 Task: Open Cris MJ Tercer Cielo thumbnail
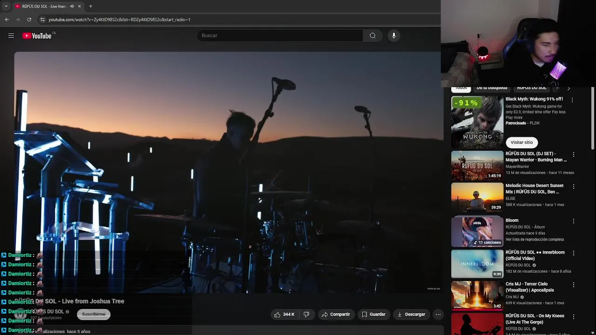477,295
